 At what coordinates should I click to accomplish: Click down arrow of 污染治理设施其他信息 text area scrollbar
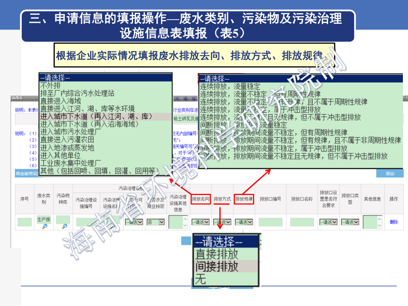185,226
